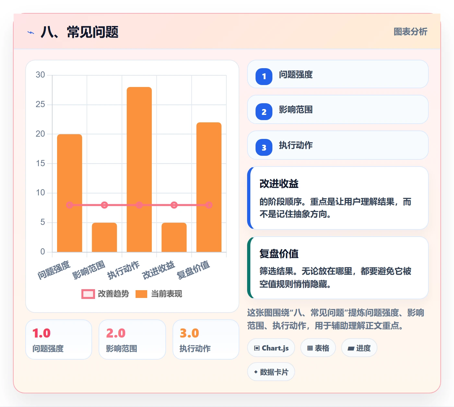Click the text 的阶段顺序。重点是让用户理解结果

(x=327, y=202)
